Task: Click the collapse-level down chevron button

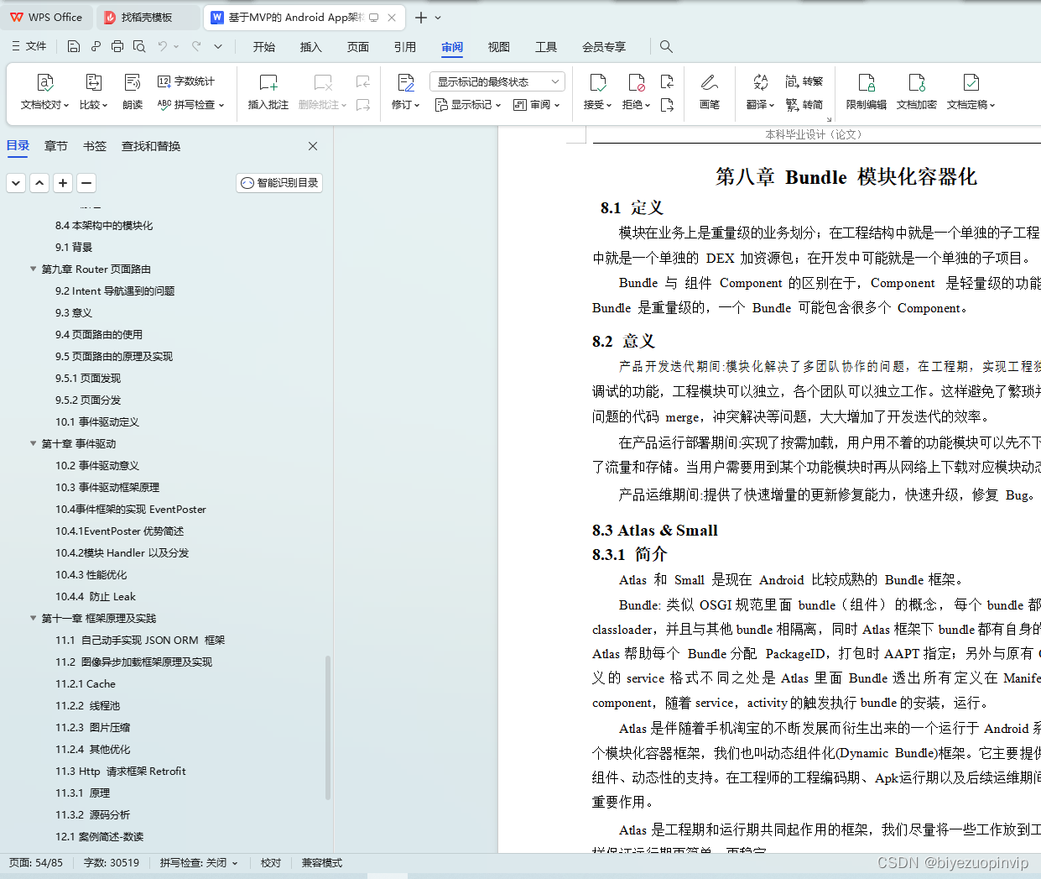Action: (16, 183)
